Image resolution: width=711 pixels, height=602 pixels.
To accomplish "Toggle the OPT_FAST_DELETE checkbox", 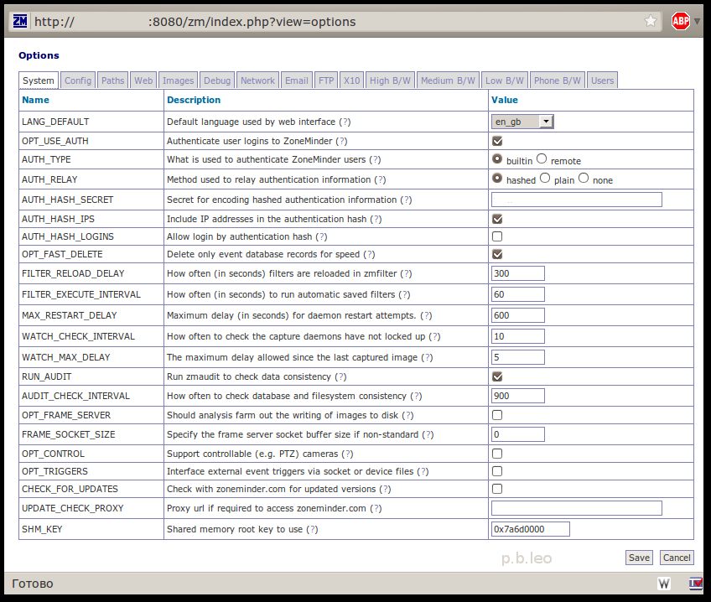I will tap(497, 254).
